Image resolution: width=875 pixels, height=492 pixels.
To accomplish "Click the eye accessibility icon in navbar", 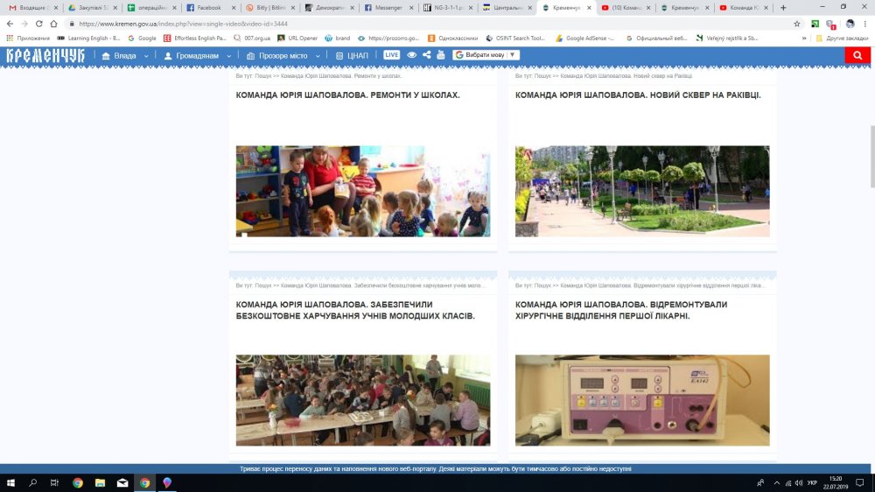I will (x=412, y=55).
